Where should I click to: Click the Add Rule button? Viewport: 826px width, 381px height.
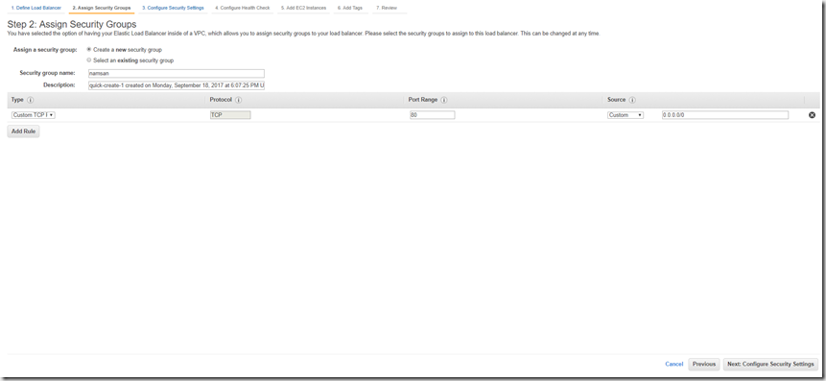tap(23, 131)
